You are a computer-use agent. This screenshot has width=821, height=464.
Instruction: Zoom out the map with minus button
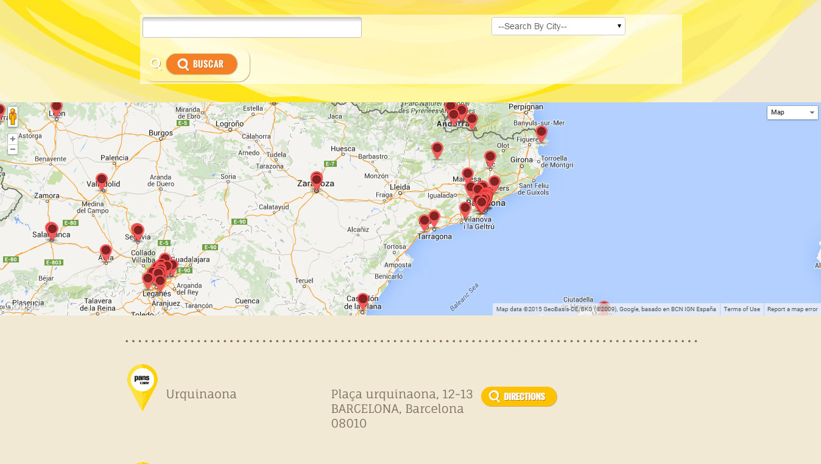[13, 149]
